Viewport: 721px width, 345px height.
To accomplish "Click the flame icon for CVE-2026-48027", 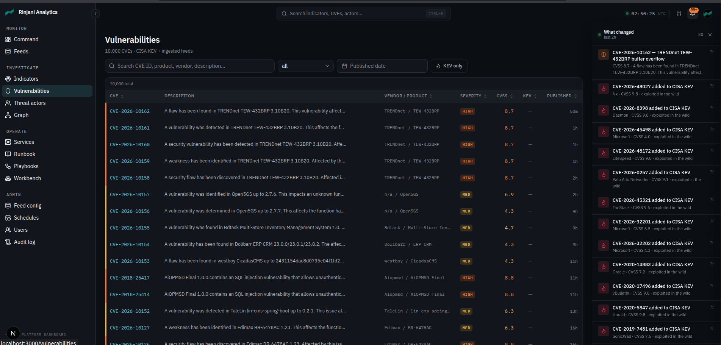I will coord(604,89).
